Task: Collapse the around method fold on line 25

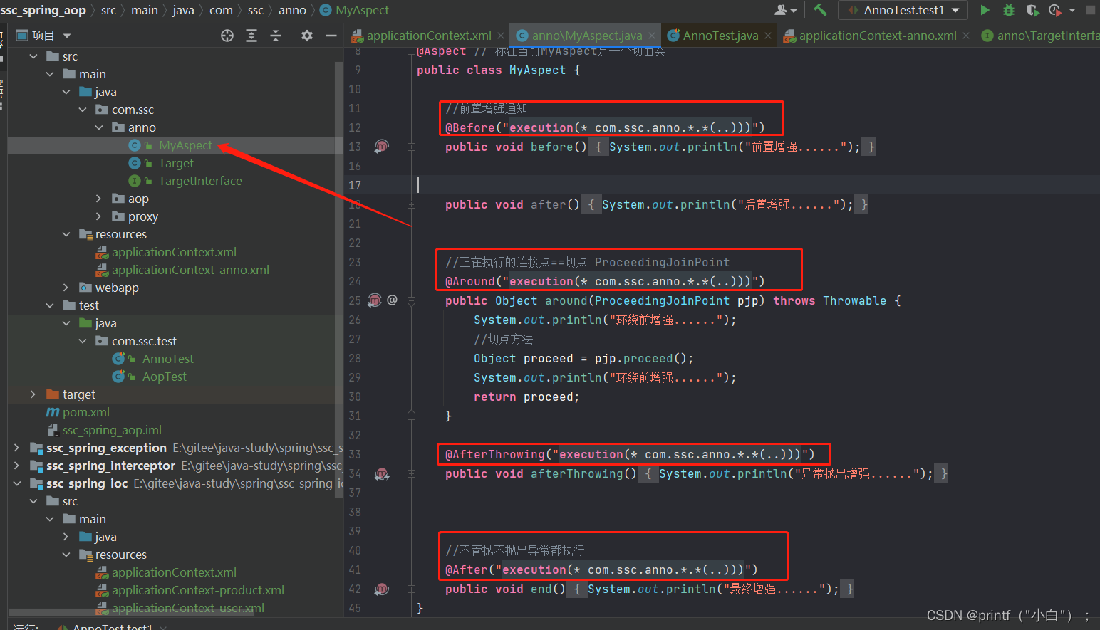Action: [x=412, y=300]
